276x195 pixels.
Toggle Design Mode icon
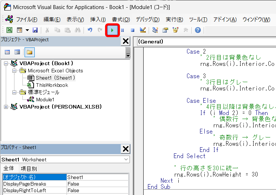143,30
